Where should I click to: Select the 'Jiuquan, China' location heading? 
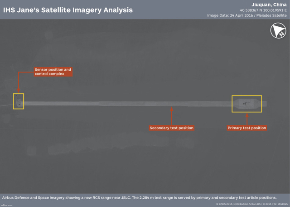click(269, 5)
